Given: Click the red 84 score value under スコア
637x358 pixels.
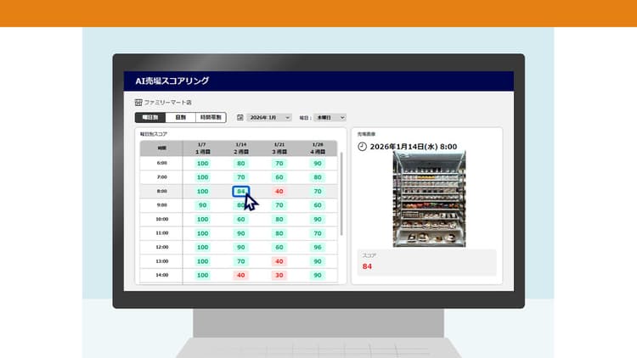Looking at the screenshot, I should (367, 266).
